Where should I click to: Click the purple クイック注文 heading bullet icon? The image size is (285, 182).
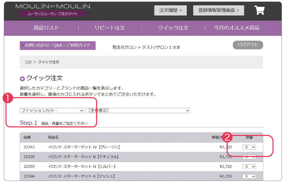(22, 79)
